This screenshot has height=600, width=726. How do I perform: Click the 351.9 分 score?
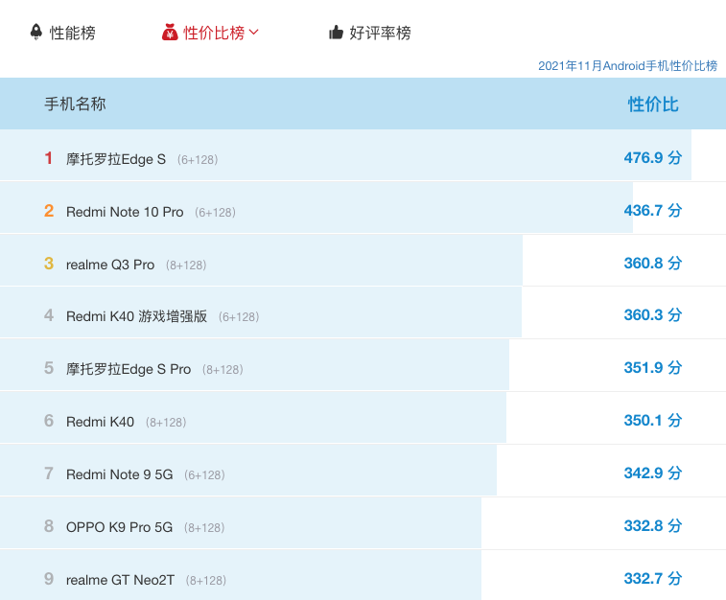653,368
